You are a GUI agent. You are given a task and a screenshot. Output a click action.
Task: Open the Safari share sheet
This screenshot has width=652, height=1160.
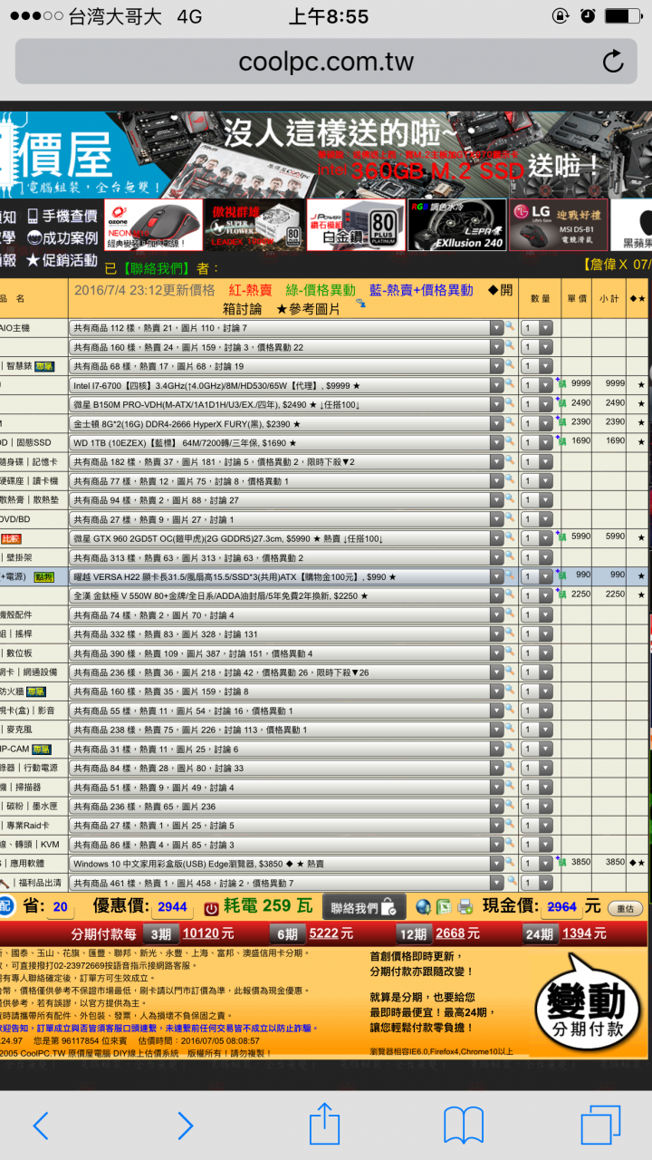pyautogui.click(x=324, y=1123)
